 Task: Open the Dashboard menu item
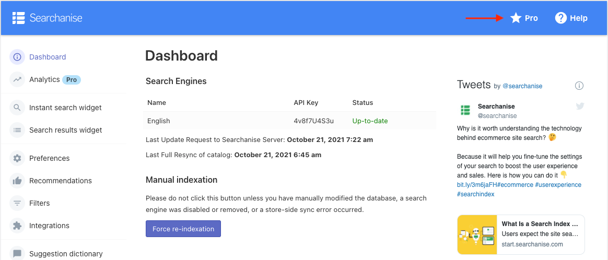(48, 57)
